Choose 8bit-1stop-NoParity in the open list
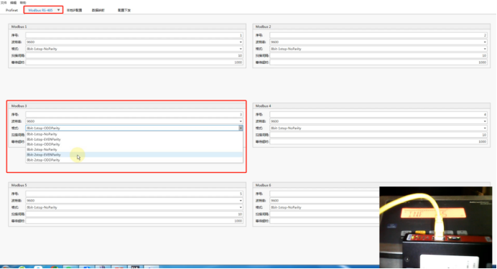This screenshot has width=497, height=269. (x=134, y=134)
